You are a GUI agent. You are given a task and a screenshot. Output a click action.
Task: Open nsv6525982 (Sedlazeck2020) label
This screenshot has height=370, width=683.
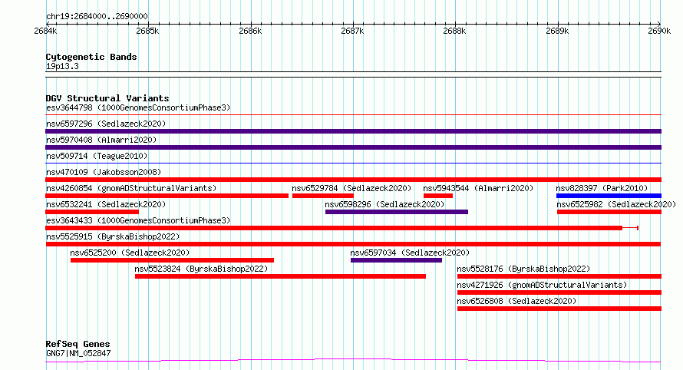[x=616, y=204]
